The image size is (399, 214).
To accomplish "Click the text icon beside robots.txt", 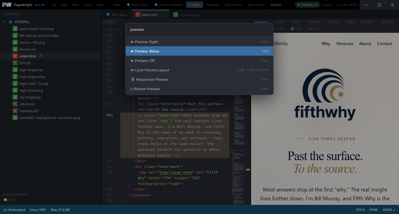I will 15,104.
